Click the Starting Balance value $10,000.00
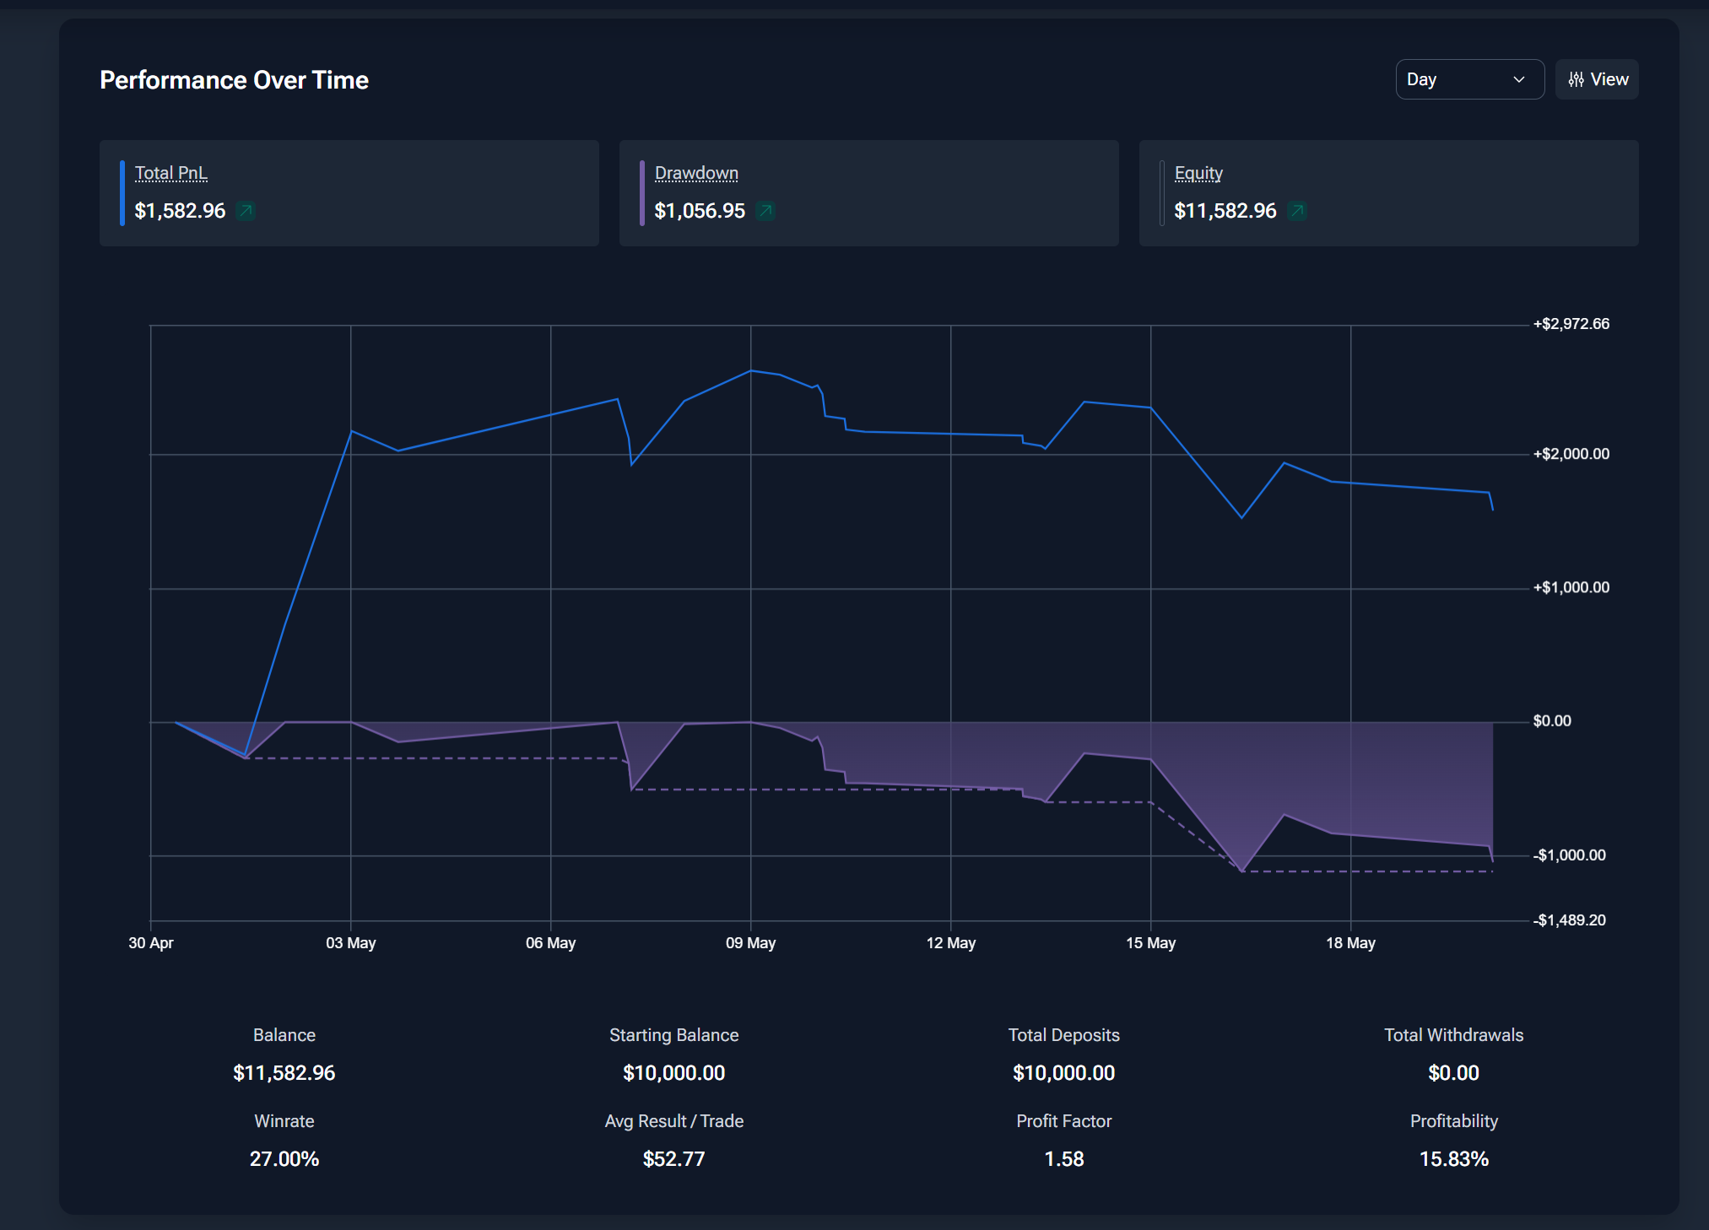The height and width of the screenshot is (1230, 1709). pos(674,1073)
